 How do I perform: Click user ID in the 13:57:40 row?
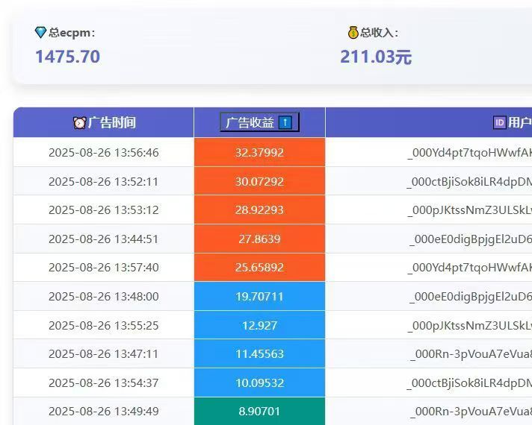(x=469, y=268)
